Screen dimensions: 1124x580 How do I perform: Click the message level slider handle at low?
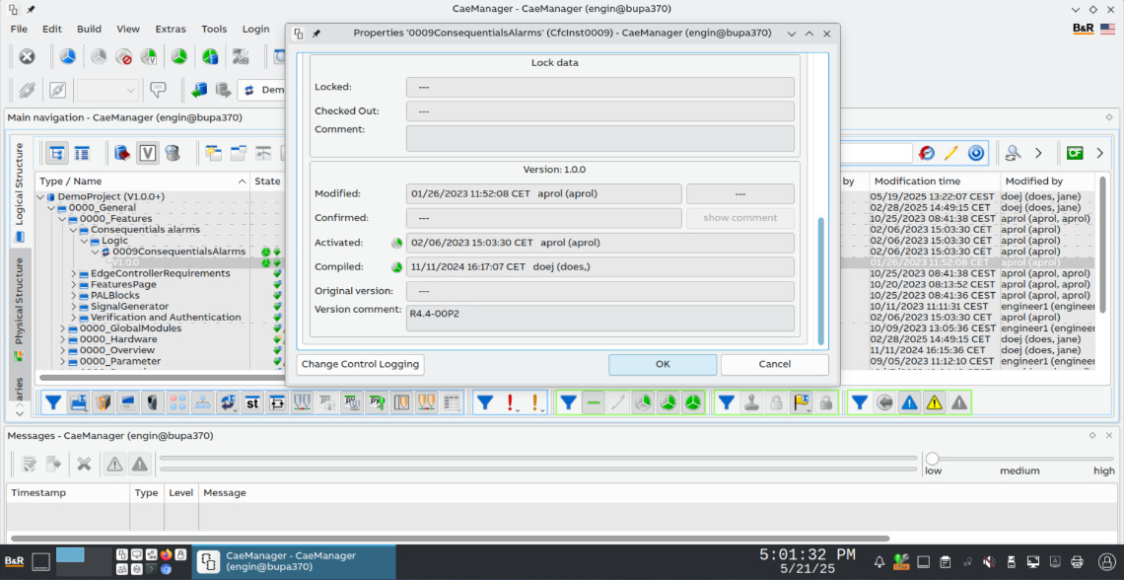(932, 458)
